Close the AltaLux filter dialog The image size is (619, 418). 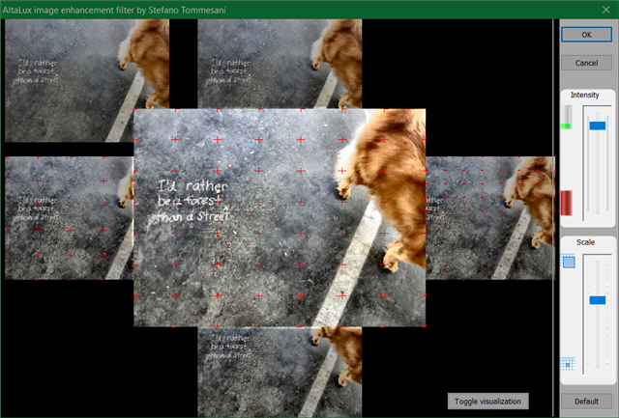point(606,10)
